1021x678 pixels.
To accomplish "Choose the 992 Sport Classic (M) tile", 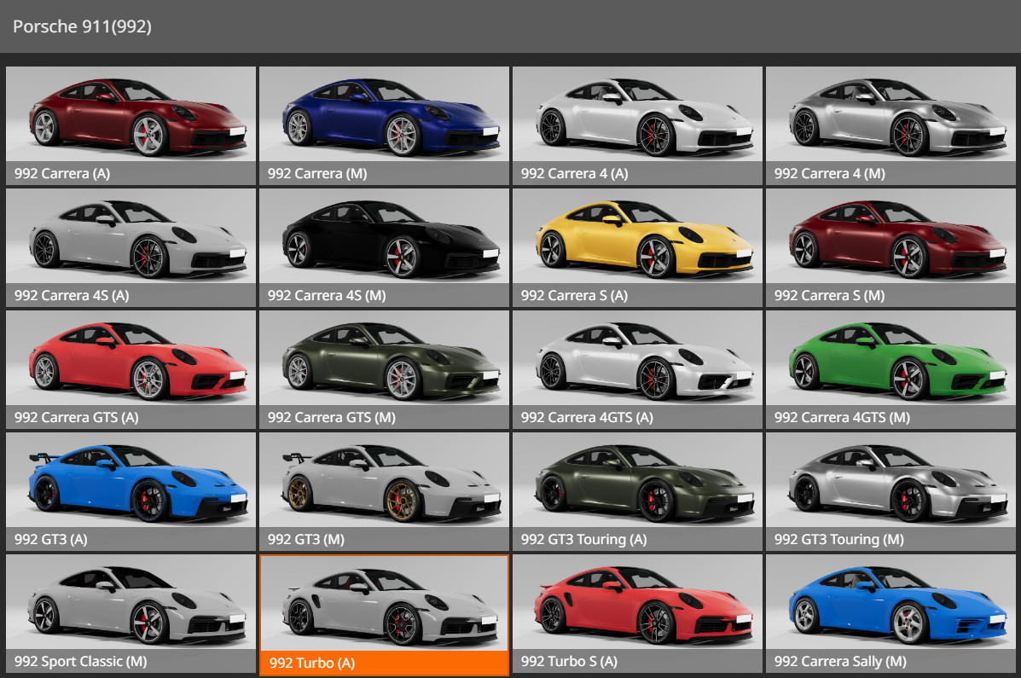I will coord(131,606).
